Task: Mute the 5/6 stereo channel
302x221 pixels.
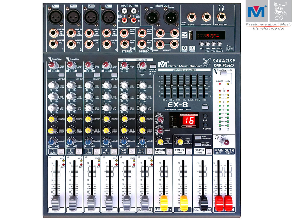Action: click(x=132, y=151)
